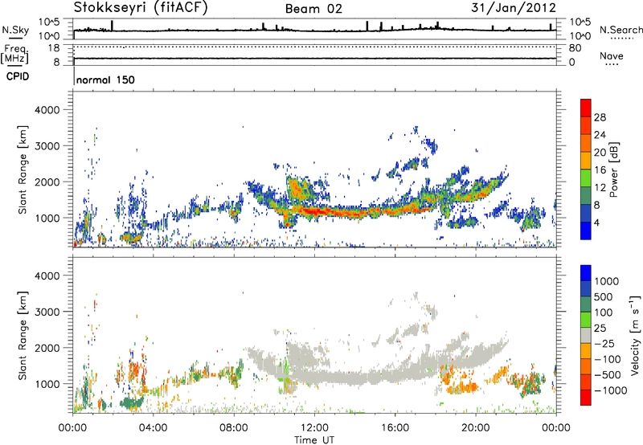The image size is (643, 445).
Task: Click the -100 label on velocity colorbar
Action: pos(608,359)
